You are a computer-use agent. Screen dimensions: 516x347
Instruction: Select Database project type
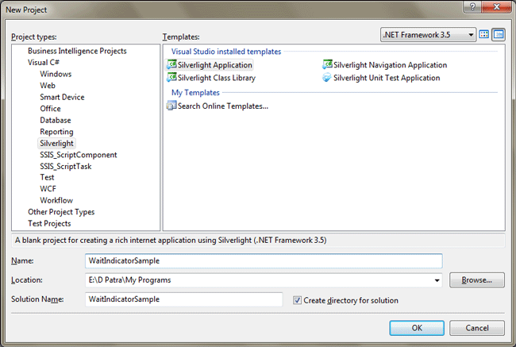pos(56,120)
